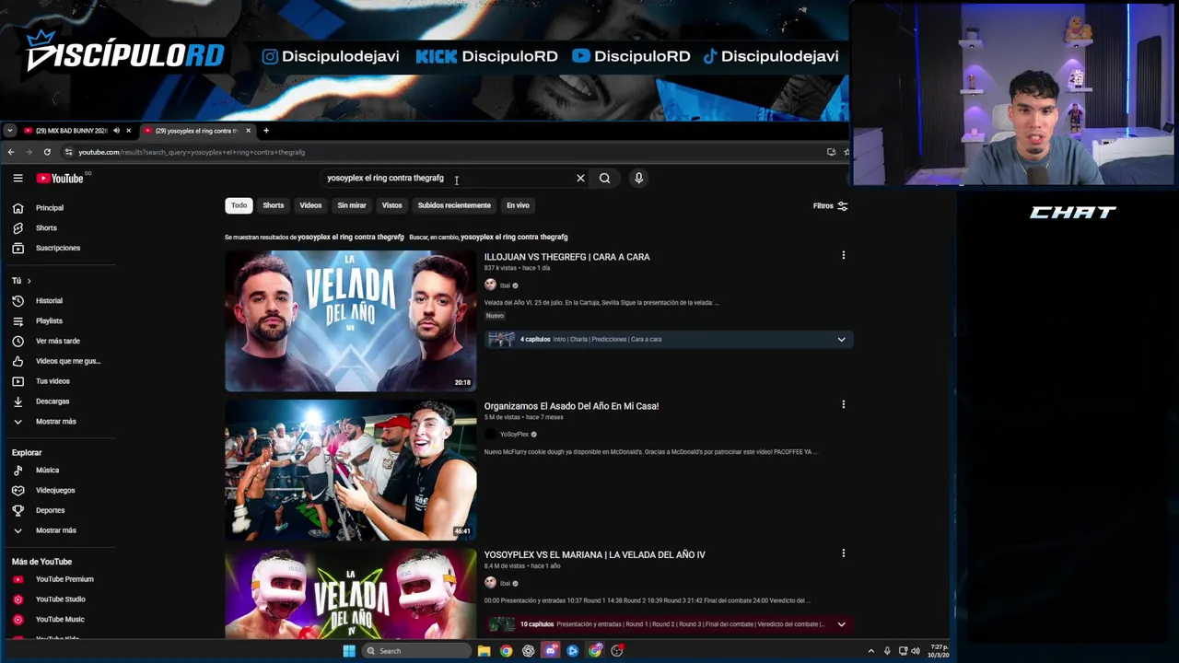Open YoSoyPlex channel name link
Screen dimensions: 1179x663
click(x=514, y=435)
